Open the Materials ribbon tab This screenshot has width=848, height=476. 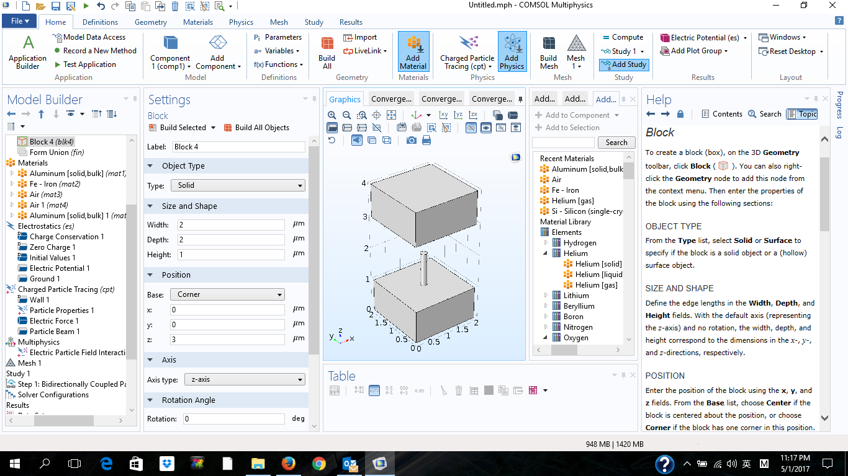pos(197,22)
